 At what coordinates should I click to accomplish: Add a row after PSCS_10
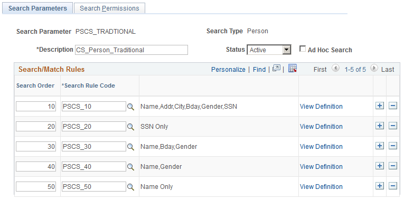[380, 106]
